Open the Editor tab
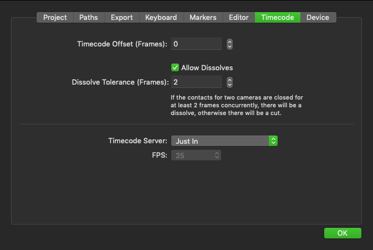 pyautogui.click(x=238, y=17)
